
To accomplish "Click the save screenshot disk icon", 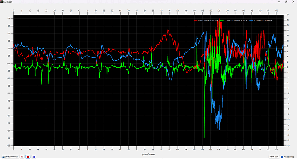I will pyautogui.click(x=3, y=157).
